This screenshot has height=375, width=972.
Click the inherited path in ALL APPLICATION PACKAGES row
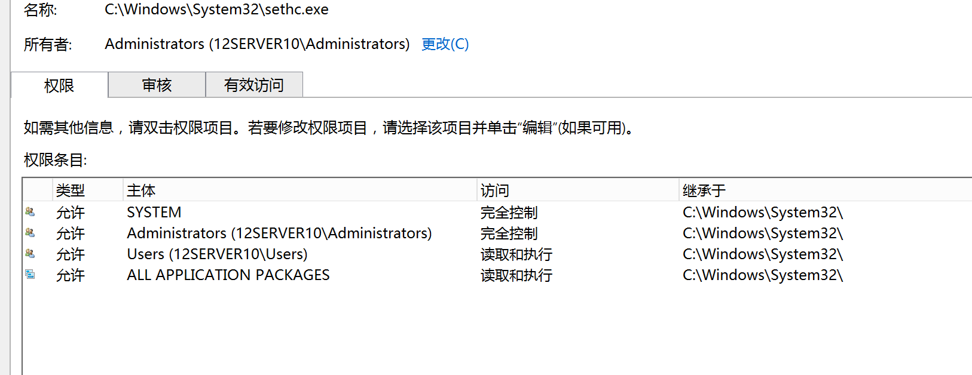pyautogui.click(x=762, y=275)
